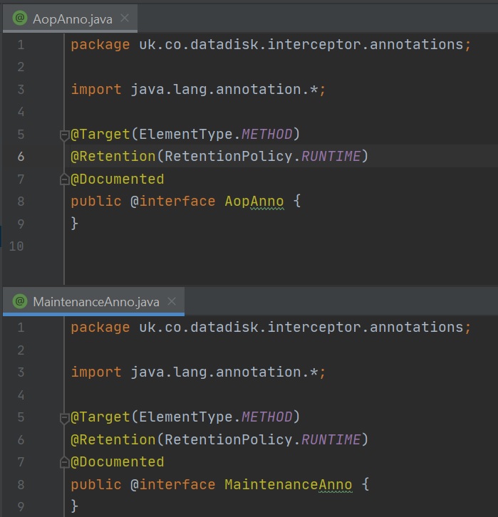This screenshot has height=517, width=498.
Task: Click METHOD constant in MaintenanceAnno.java
Action: [266, 417]
